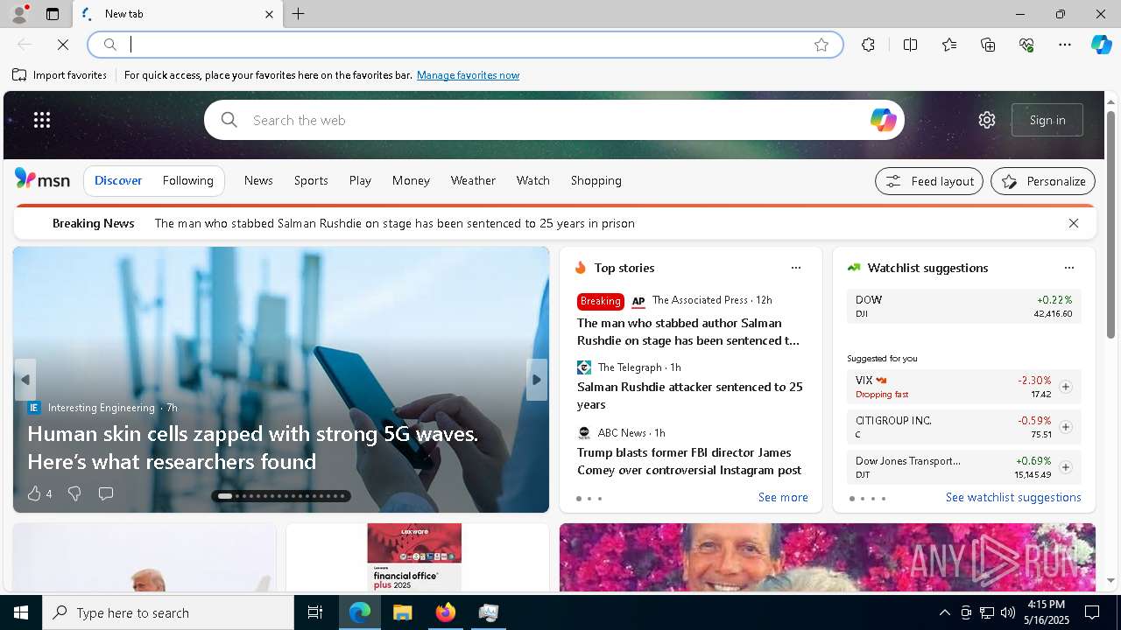Open the Copilot sidebar icon
Viewport: 1121px width, 630px height.
1101,45
